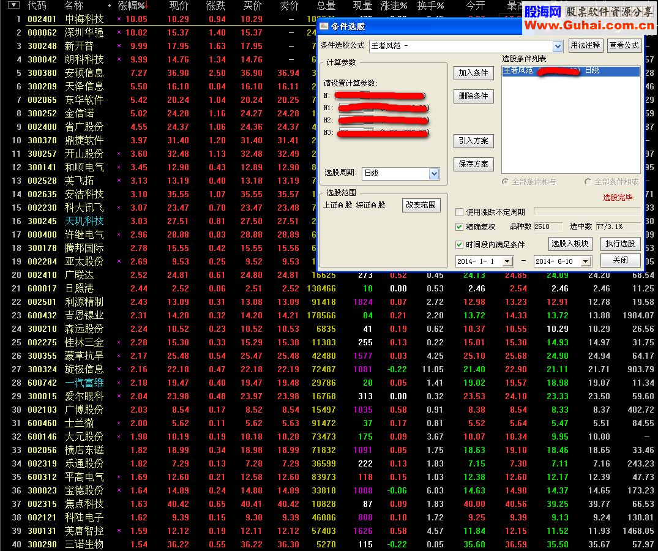Select stock 天玑科技 in the list
This screenshot has height=551, width=658.
click(x=84, y=221)
